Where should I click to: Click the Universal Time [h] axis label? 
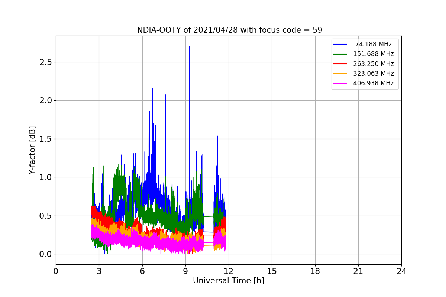(x=229, y=281)
